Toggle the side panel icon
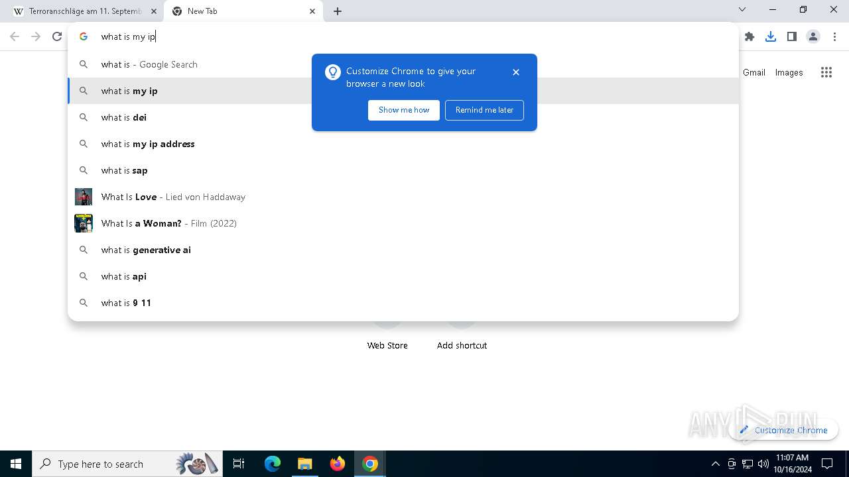Image resolution: width=849 pixels, height=477 pixels. 792,37
